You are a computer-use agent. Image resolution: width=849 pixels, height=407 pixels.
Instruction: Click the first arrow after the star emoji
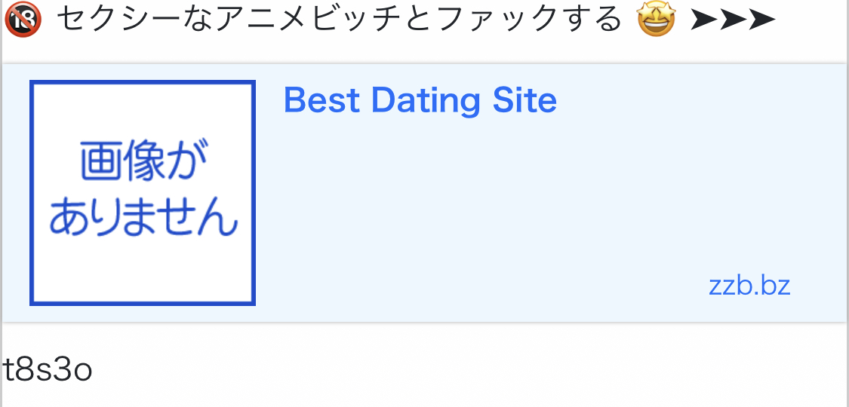(704, 20)
